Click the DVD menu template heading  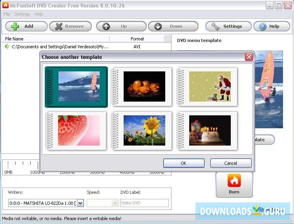coord(199,40)
